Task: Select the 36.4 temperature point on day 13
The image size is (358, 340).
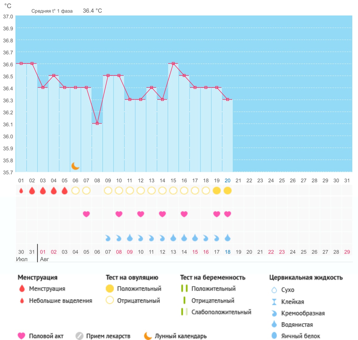Action: [x=152, y=88]
